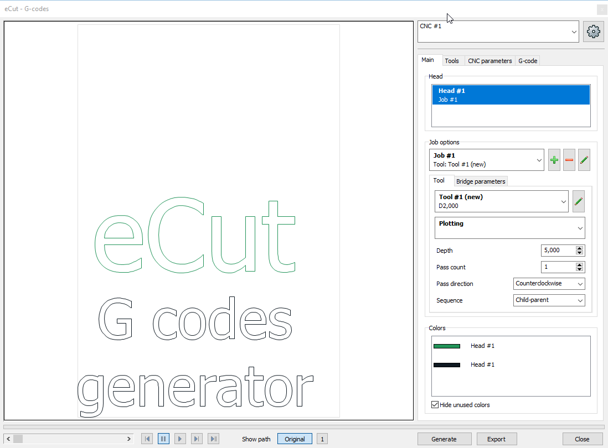The image size is (608, 448).
Task: Switch to the Tools tab
Action: point(452,61)
